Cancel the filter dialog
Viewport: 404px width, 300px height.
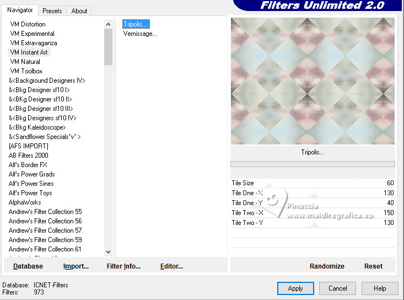coord(337,288)
